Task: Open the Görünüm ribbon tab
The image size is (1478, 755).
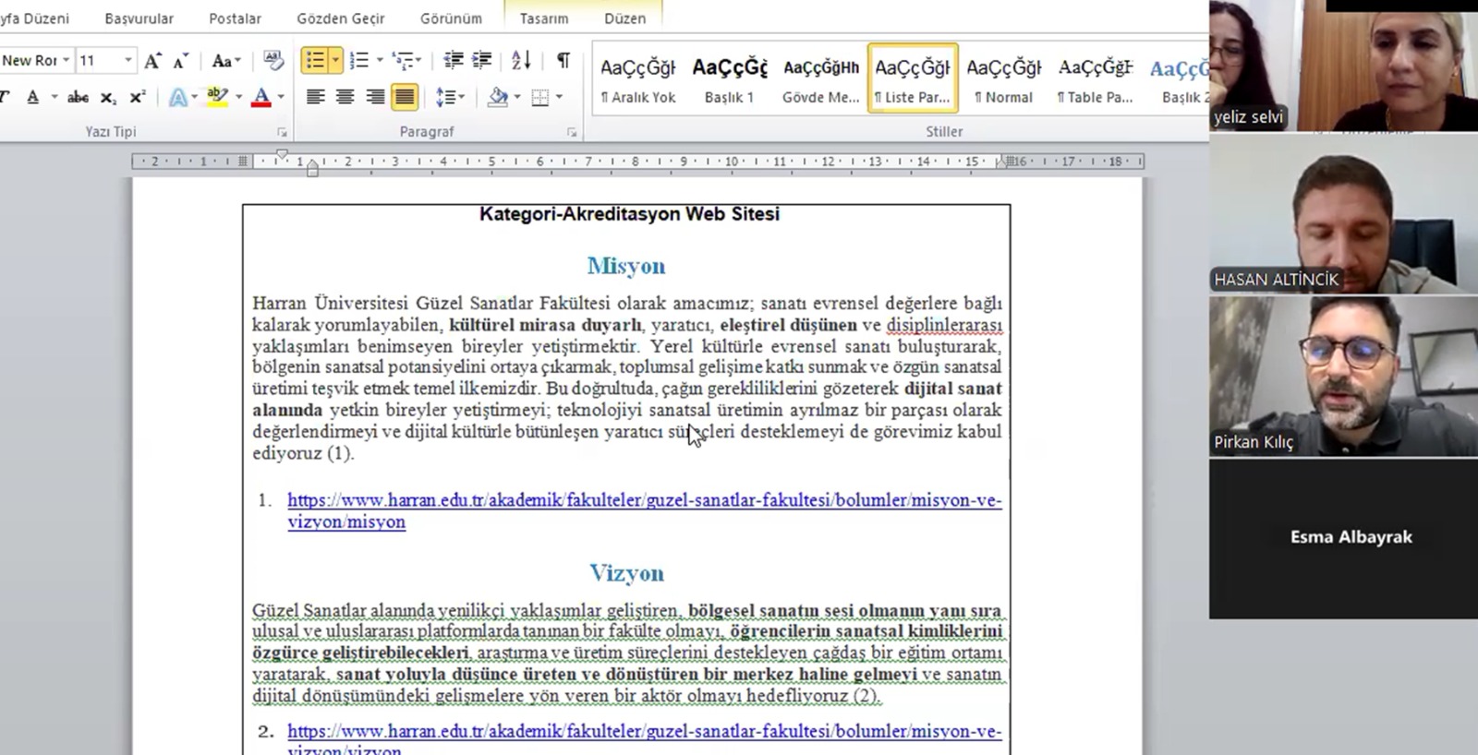Action: [451, 18]
